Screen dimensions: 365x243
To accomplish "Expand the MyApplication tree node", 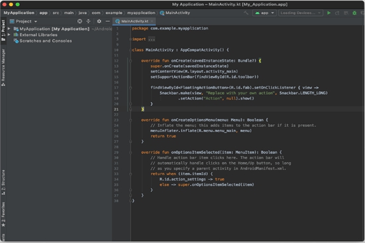I will [10, 29].
